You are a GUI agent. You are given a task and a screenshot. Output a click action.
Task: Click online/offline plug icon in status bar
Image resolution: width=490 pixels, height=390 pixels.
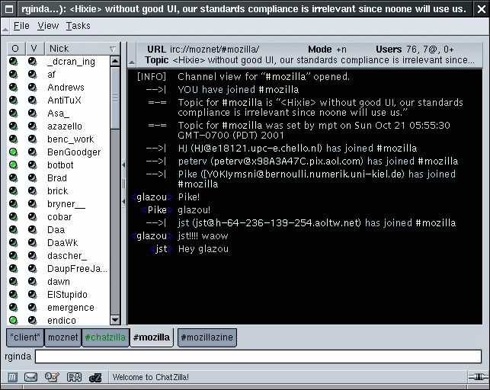[x=478, y=377]
